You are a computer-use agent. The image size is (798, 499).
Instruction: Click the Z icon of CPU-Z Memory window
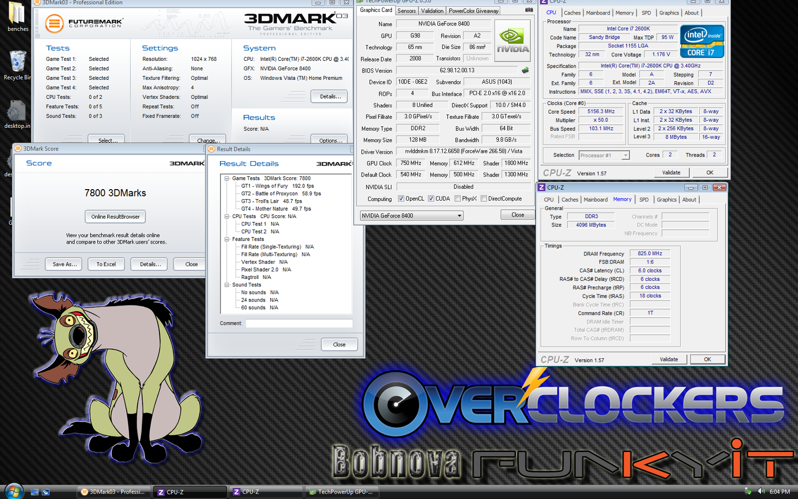point(542,188)
